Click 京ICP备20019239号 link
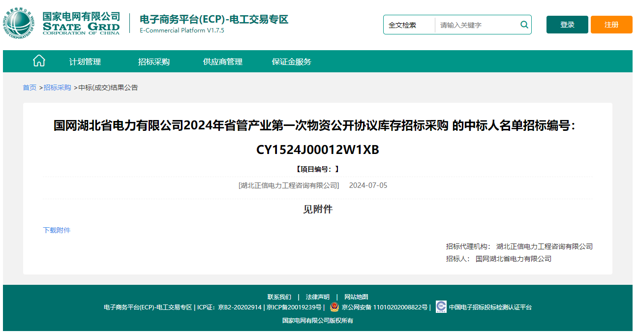Viewport: 637px width, 334px height. (294, 307)
